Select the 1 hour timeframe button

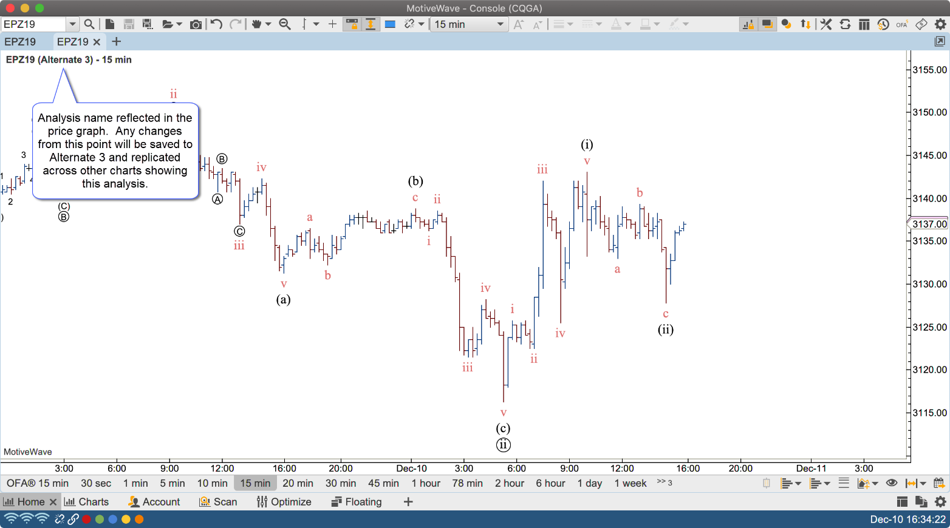pyautogui.click(x=426, y=483)
